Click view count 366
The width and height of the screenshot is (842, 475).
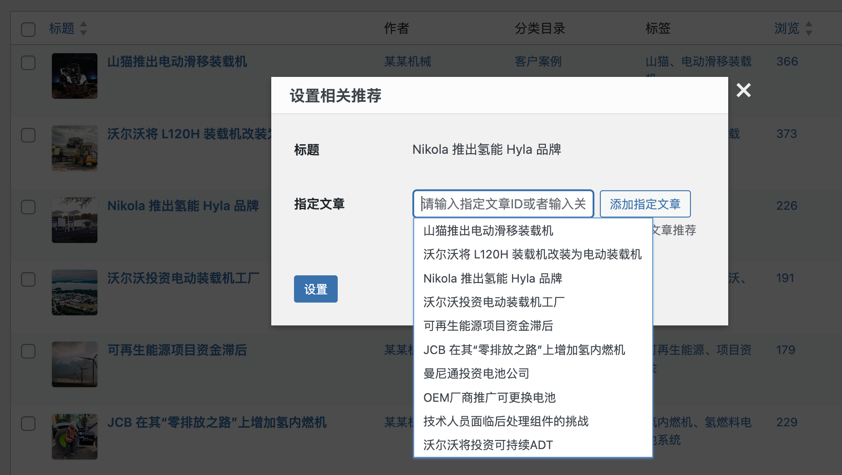click(x=787, y=61)
